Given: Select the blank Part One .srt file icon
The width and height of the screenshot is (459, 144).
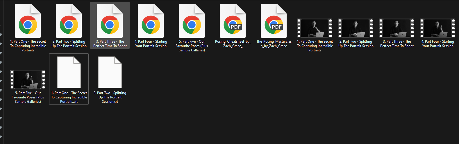Looking at the screenshot, I should (69, 72).
